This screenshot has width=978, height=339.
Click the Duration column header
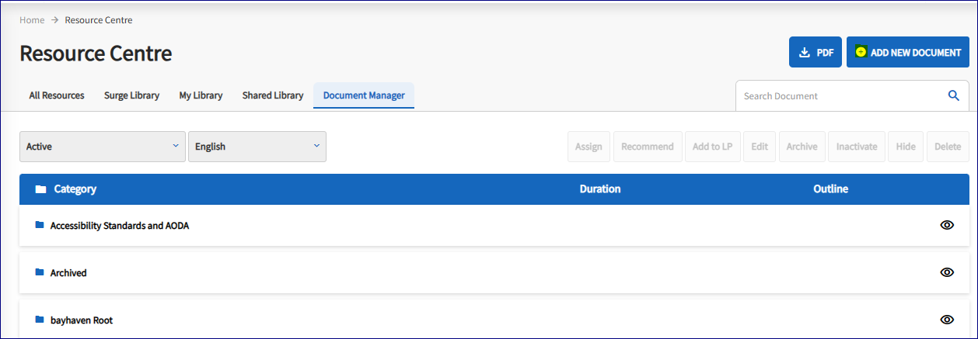600,189
